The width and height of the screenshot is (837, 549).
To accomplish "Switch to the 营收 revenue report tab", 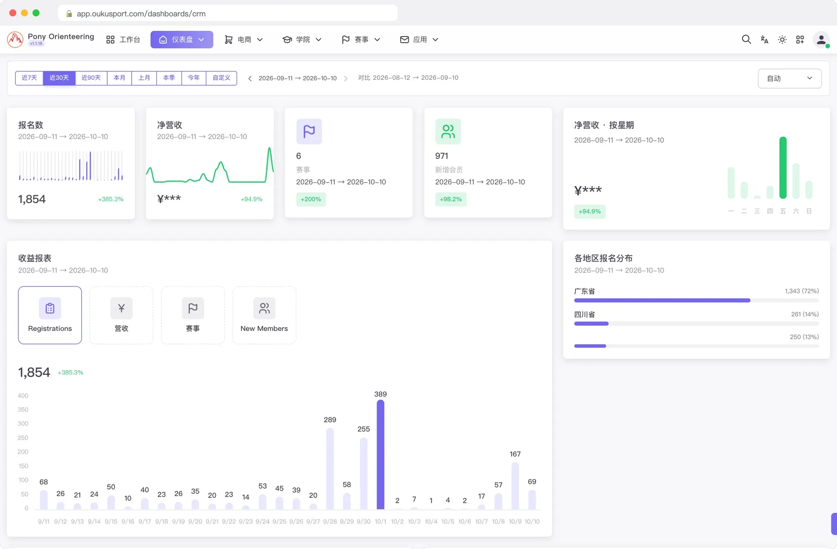I will [x=122, y=315].
